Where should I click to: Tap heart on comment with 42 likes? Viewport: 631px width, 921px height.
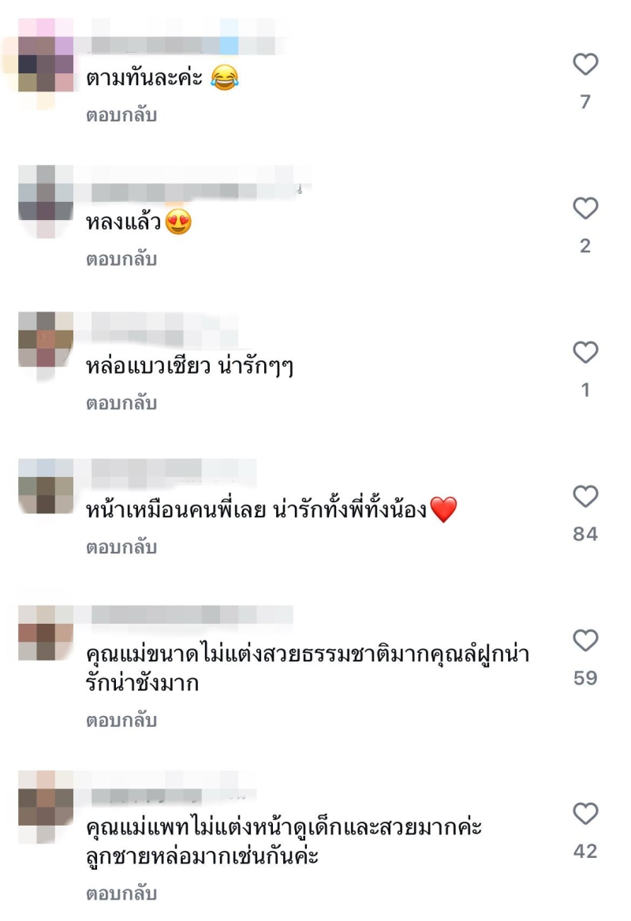tap(585, 814)
